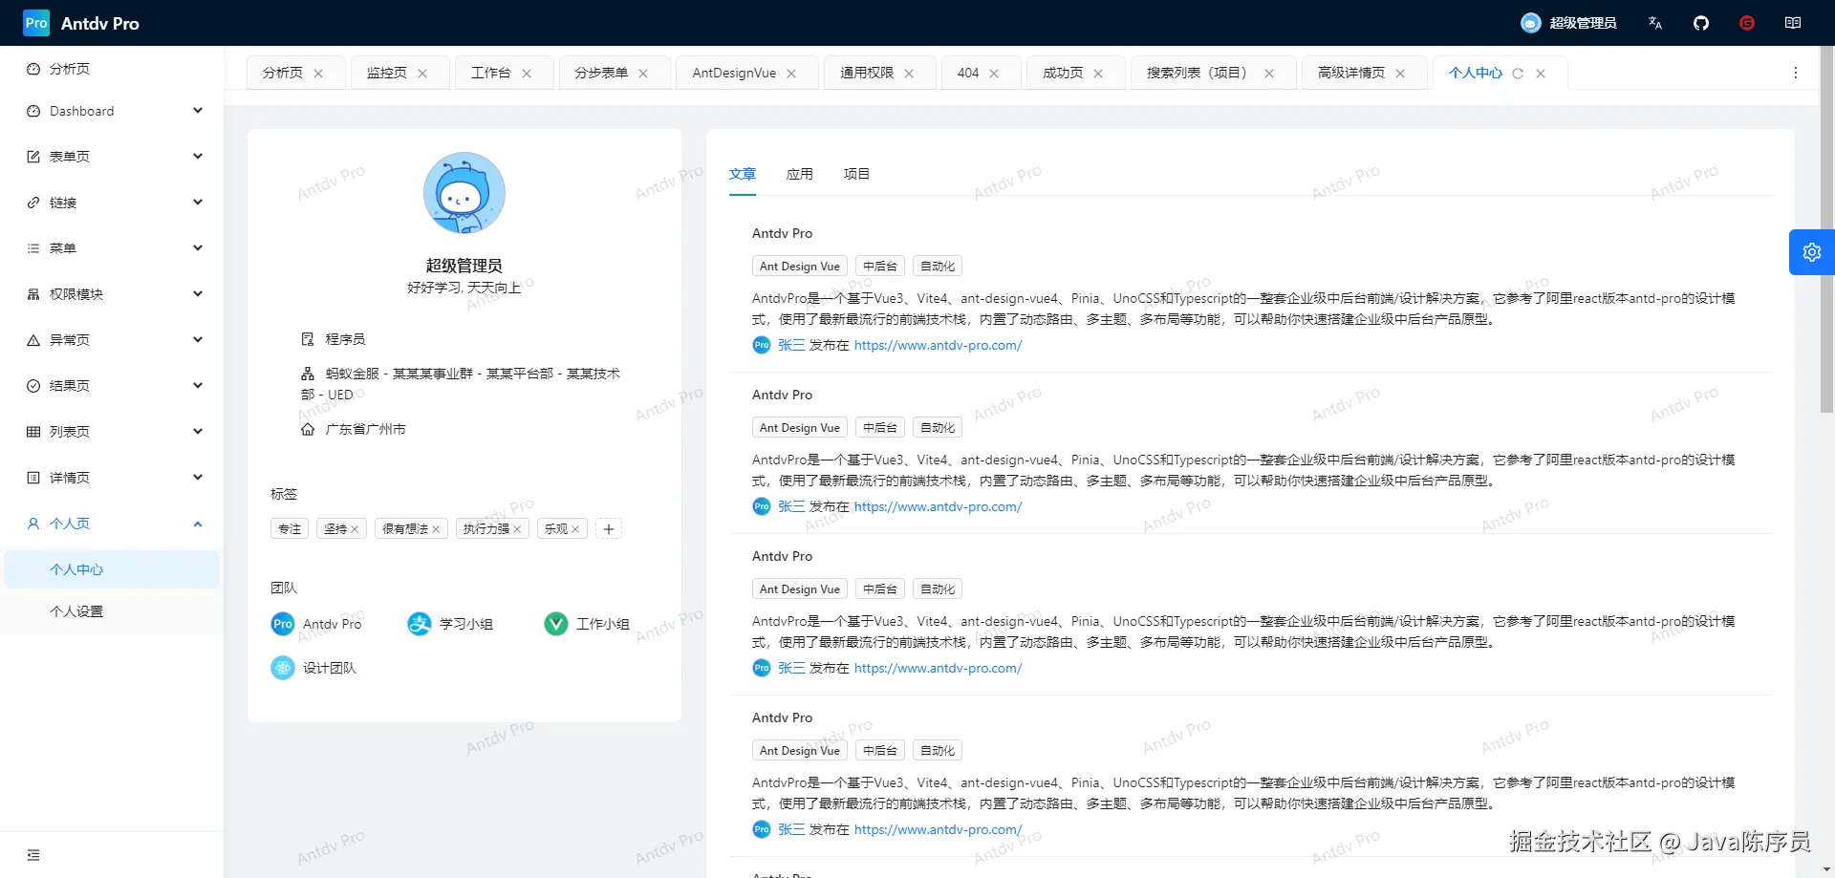Close the 高级详情页 tab
Screen dimensions: 1835x878
(1400, 74)
